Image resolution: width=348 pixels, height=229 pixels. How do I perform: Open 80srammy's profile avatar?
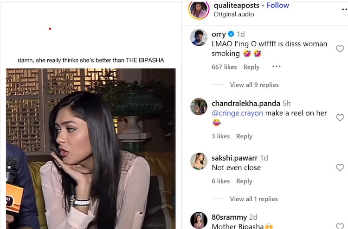pyautogui.click(x=199, y=220)
